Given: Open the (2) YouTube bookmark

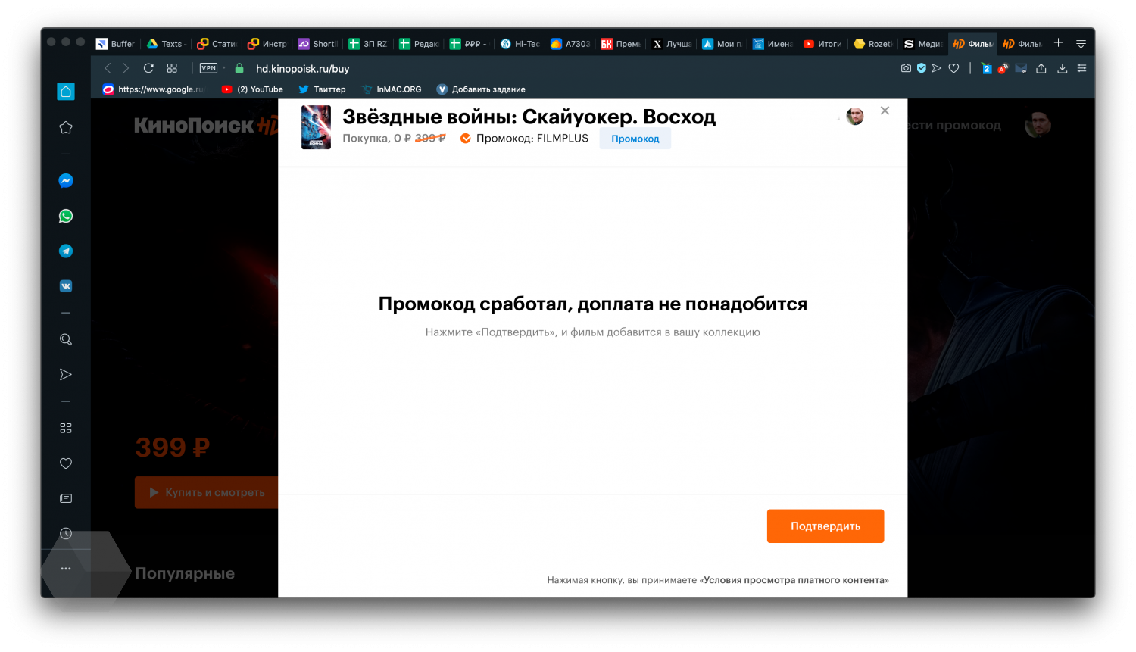Looking at the screenshot, I should coord(252,89).
